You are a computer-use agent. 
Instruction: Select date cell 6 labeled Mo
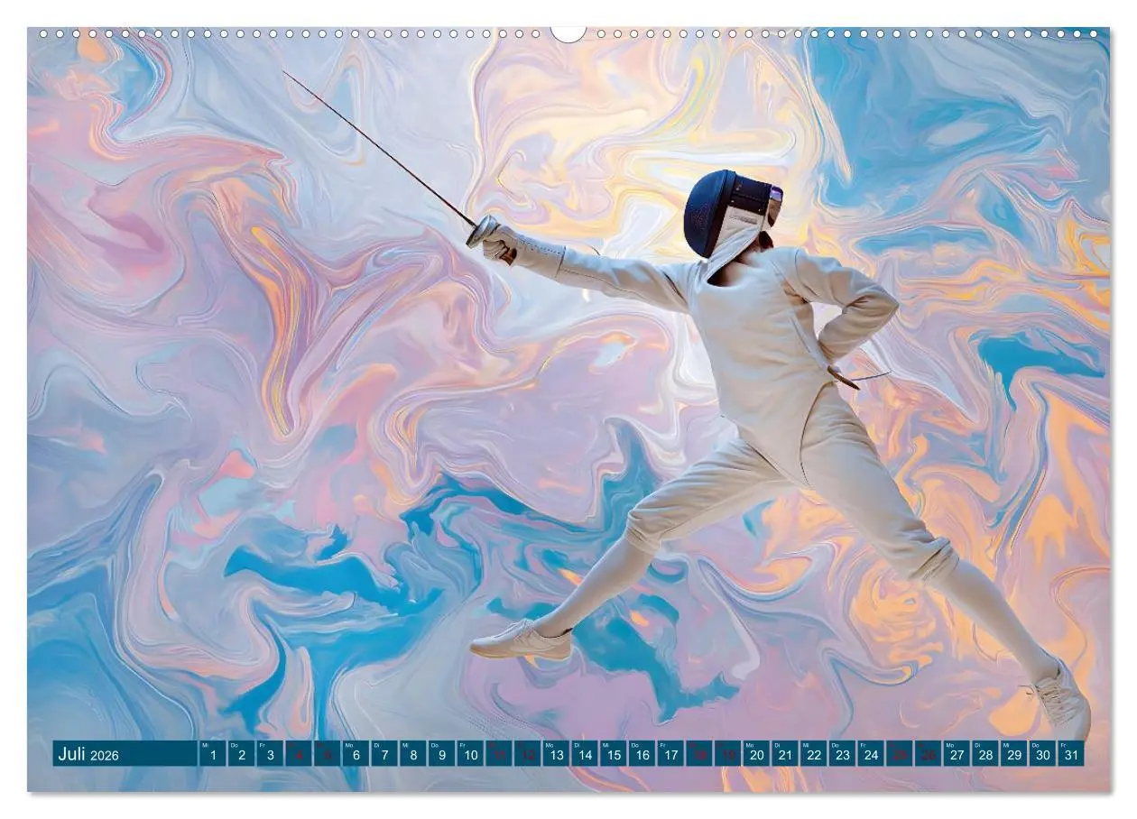356,754
